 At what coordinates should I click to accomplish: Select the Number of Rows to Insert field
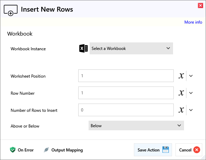tap(126, 110)
